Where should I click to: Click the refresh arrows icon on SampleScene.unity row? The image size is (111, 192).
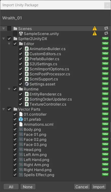106,33
